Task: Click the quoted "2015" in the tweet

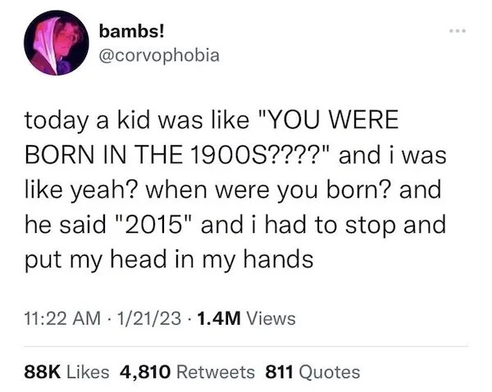Action: point(153,224)
